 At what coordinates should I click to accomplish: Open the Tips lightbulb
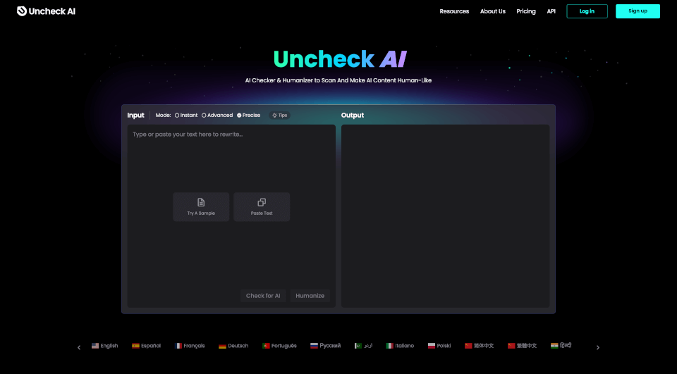click(279, 116)
